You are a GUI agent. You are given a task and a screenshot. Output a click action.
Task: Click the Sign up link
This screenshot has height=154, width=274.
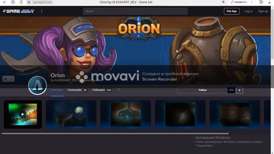263,11
